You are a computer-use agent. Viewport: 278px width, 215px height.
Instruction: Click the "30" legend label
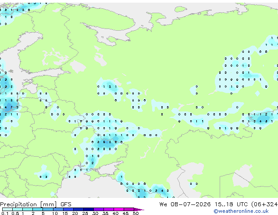(96, 213)
